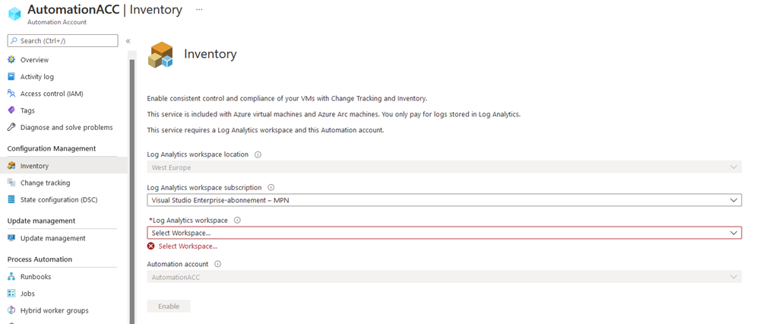Click the AutomationACC | Inventory page title
Screen dimensions: 763x324
tap(105, 9)
